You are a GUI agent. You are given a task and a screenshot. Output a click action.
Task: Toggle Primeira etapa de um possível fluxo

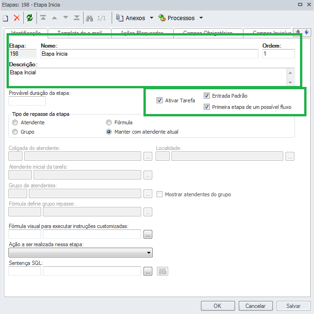point(207,107)
